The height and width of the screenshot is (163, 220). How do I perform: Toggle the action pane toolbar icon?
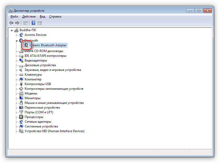pos(40,23)
